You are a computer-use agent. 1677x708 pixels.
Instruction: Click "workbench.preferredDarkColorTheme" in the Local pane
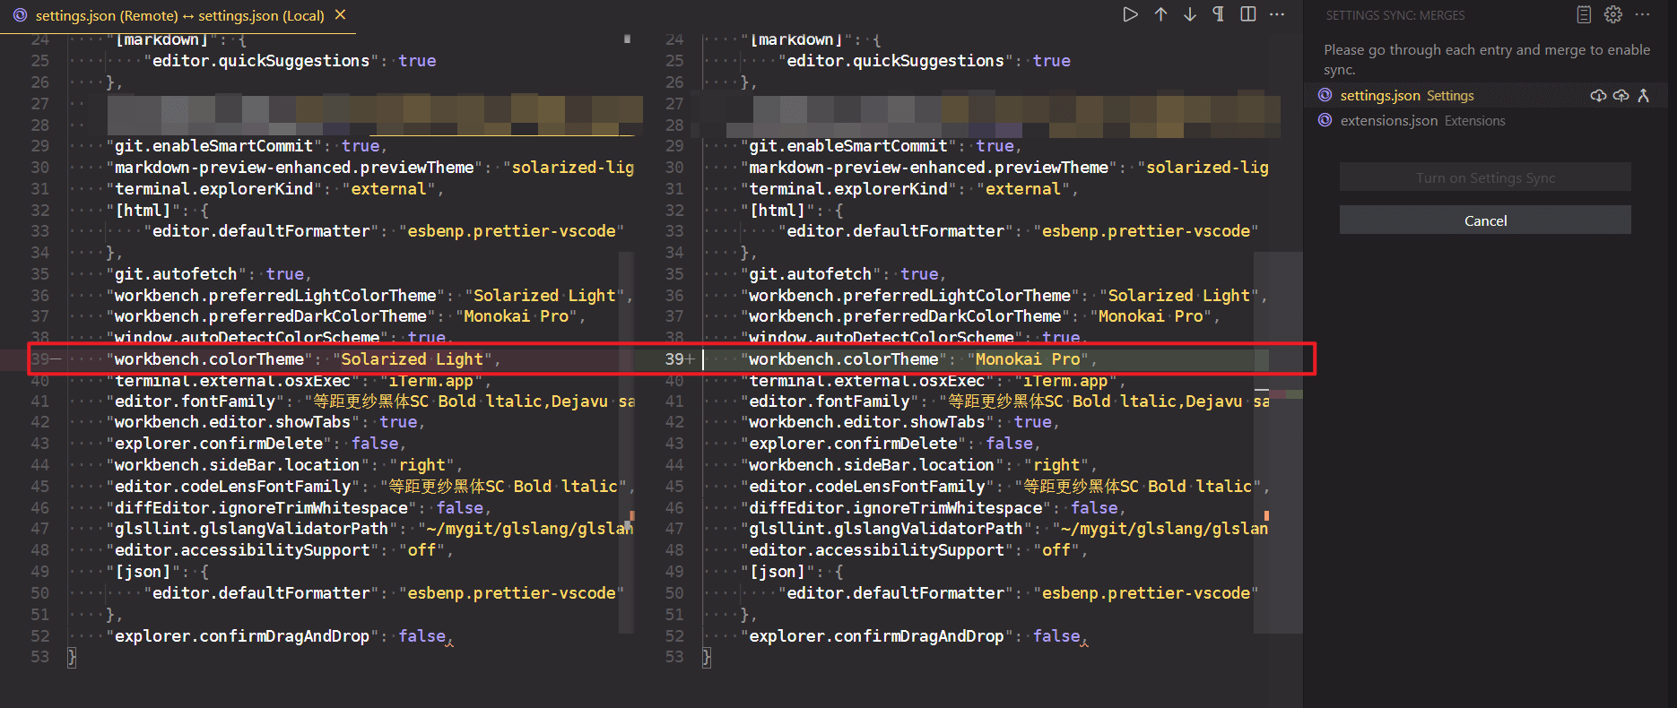(906, 316)
